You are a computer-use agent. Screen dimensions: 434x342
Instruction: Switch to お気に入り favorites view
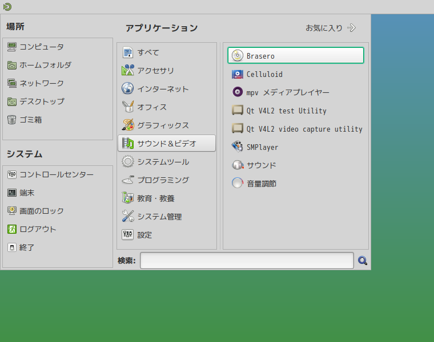[x=331, y=28]
